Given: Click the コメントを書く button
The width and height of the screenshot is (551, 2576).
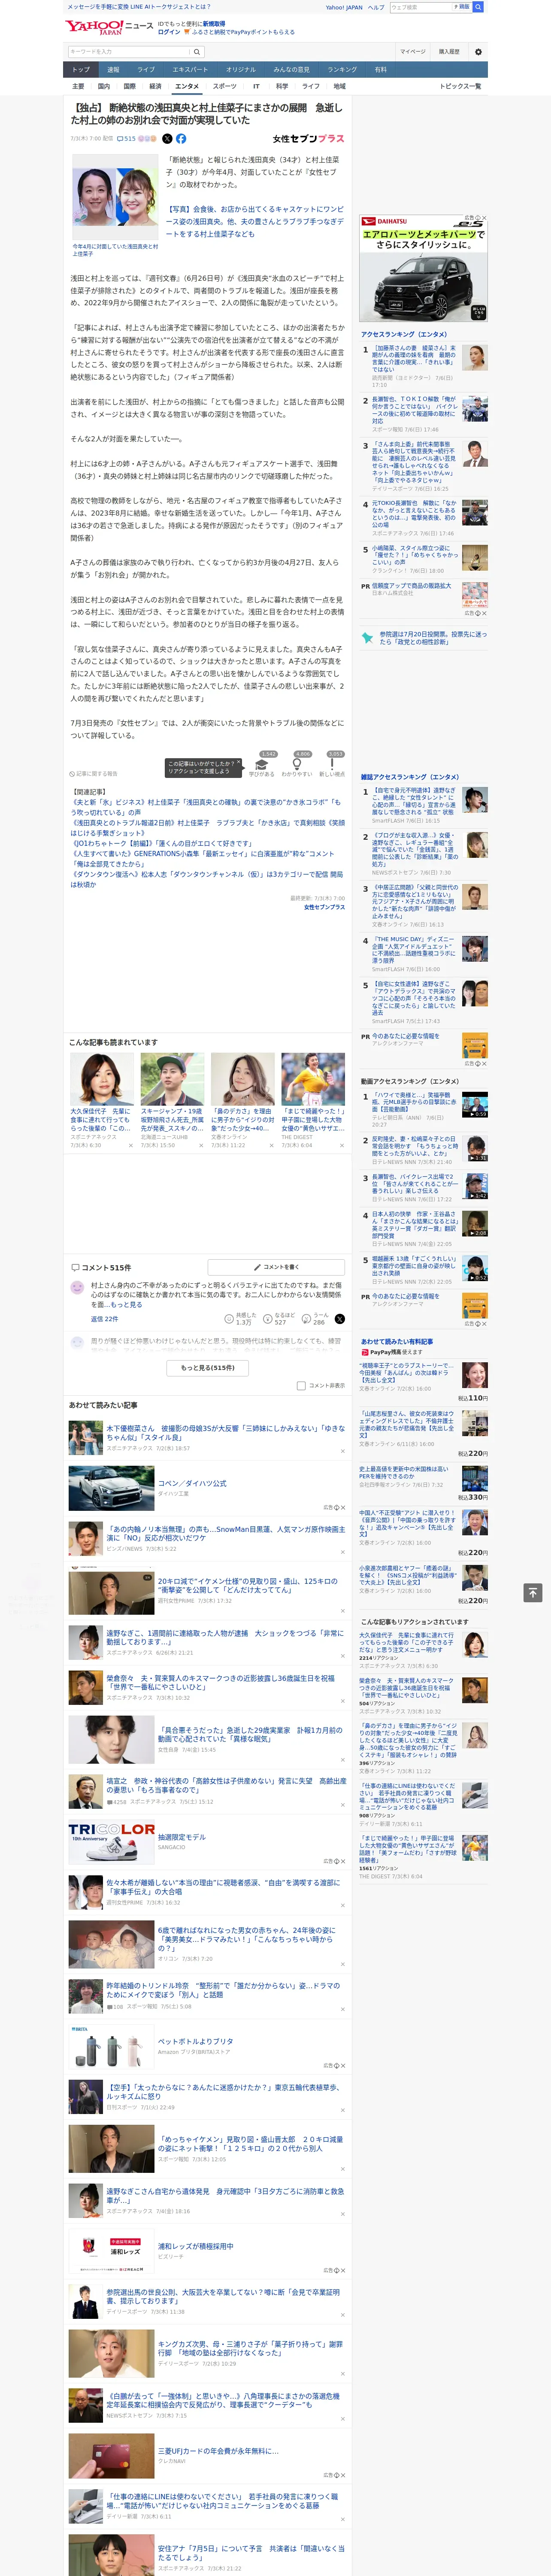Looking at the screenshot, I should (276, 1267).
